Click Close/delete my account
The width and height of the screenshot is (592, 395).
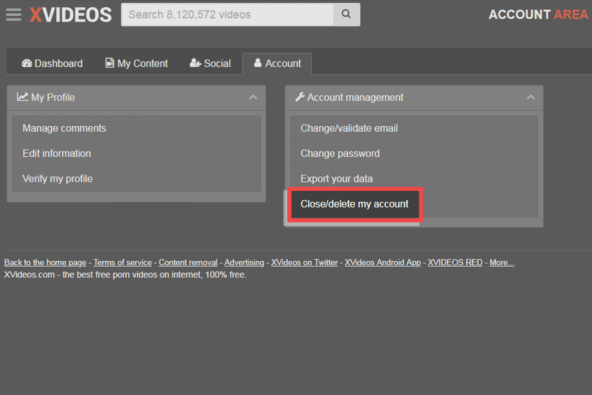click(354, 204)
